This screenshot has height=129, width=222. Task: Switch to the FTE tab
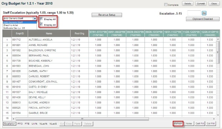[27, 124]
